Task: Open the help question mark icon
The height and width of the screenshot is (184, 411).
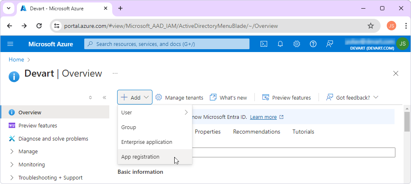Action: (313, 44)
